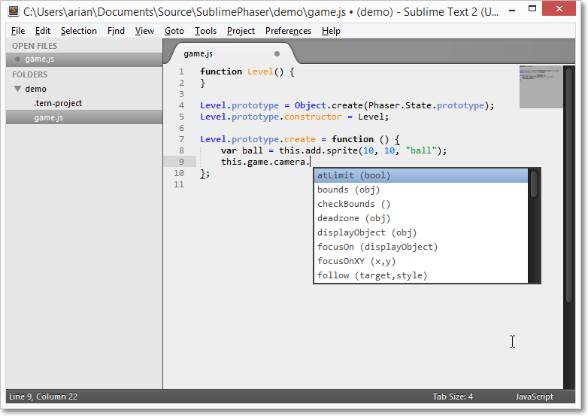Choose checkBounds () completion
588x416 pixels.
(421, 204)
